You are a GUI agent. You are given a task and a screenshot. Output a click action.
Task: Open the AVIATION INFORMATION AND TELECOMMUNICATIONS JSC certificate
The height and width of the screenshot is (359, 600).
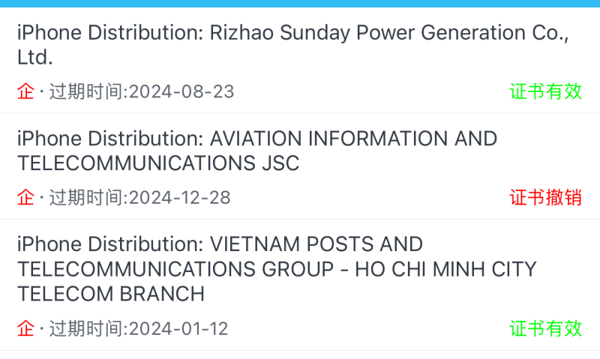[x=300, y=166]
